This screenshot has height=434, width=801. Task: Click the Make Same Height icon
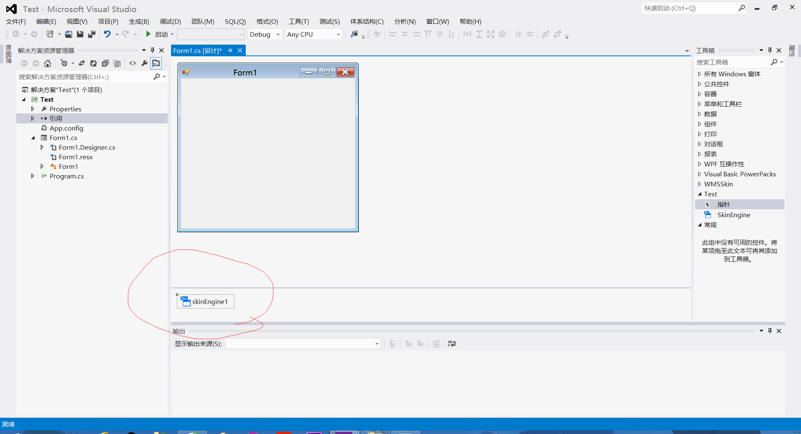479,34
